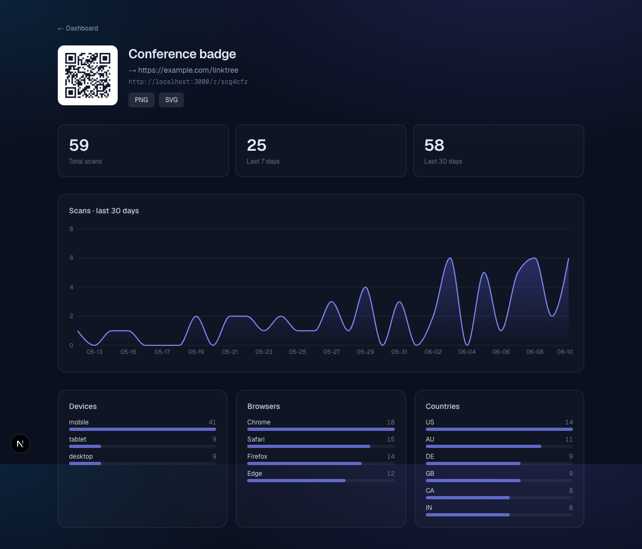This screenshot has width=642, height=549.
Task: Select the localhost short URL text
Action: (x=188, y=82)
